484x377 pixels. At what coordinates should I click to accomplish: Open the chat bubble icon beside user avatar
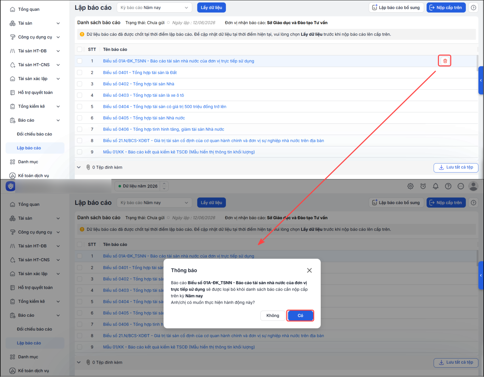coord(461,186)
